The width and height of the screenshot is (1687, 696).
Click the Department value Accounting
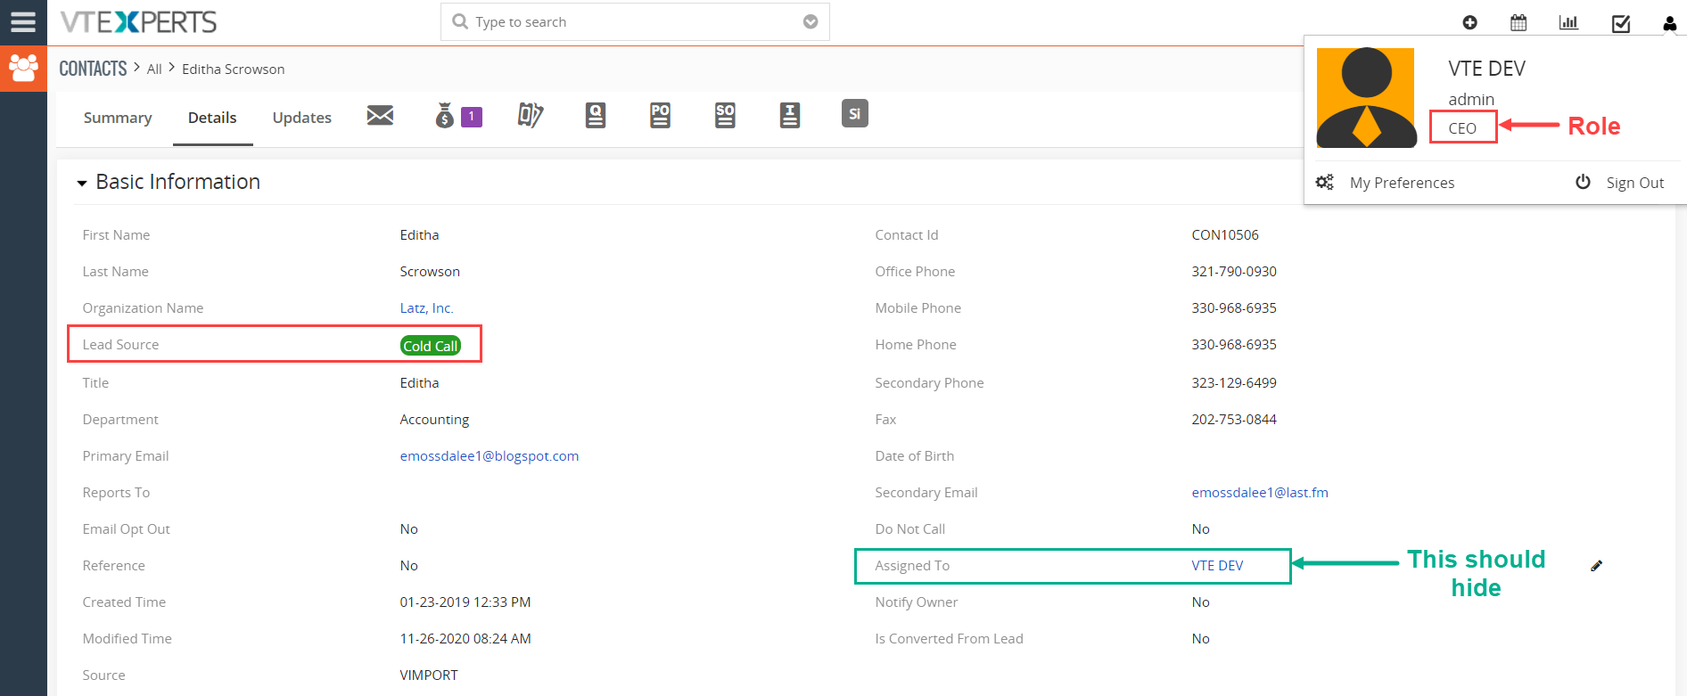click(x=434, y=420)
